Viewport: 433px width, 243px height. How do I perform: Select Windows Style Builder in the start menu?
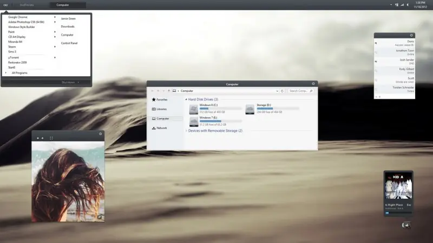click(x=22, y=27)
